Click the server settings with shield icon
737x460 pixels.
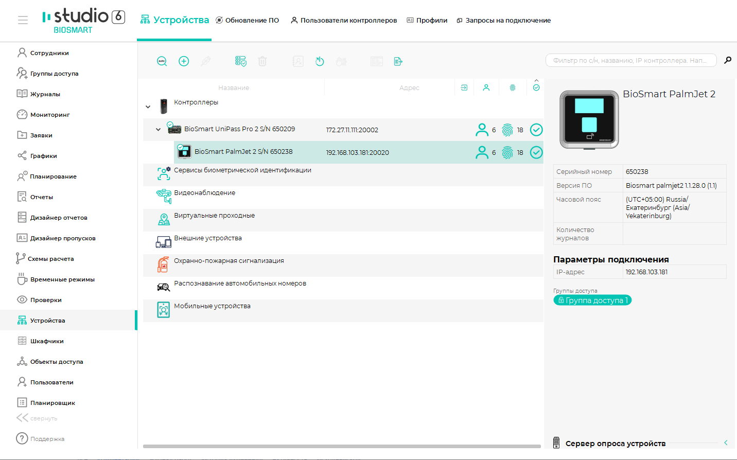[x=241, y=61]
